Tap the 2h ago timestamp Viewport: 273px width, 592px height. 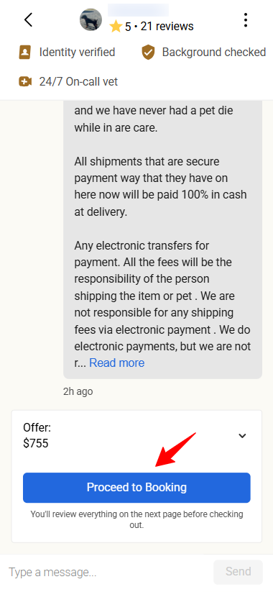(x=78, y=391)
